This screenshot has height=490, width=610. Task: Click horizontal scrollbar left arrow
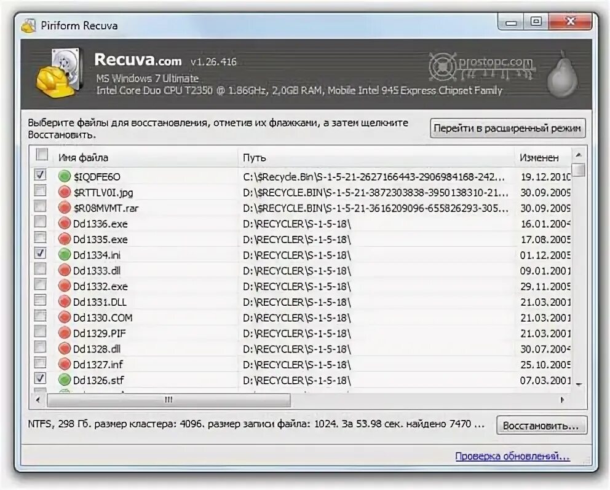pos(38,400)
